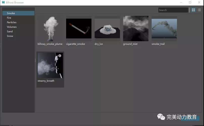Switch to list view icon
The height and width of the screenshot is (126, 204).
coord(199,10)
